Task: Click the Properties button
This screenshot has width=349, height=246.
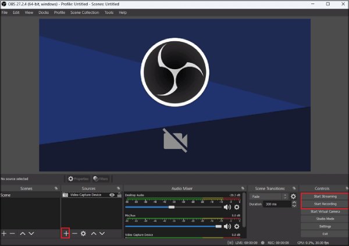Action: tap(79, 179)
